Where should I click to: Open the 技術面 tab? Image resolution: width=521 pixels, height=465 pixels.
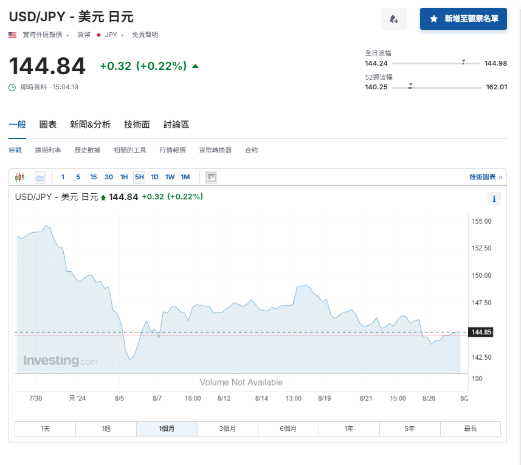137,125
